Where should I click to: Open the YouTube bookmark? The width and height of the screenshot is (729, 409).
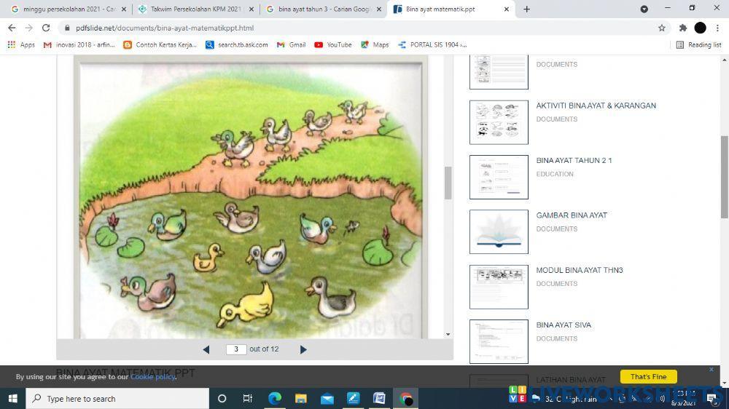(332, 44)
